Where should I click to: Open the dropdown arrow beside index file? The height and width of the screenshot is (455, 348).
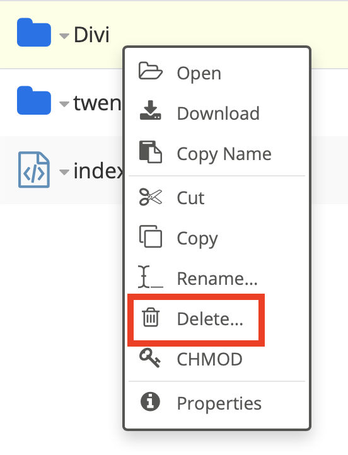[x=64, y=172]
